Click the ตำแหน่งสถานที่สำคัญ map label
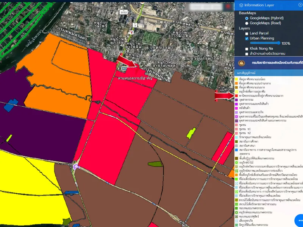Screen dimensions: 303x227 [134, 78]
